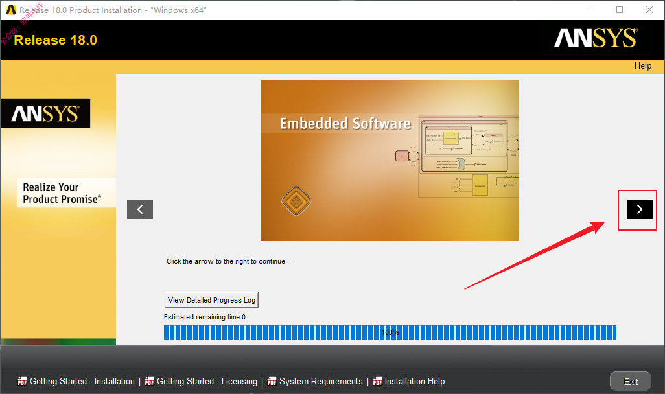Close the installer window
665x394 pixels.
(x=649, y=10)
